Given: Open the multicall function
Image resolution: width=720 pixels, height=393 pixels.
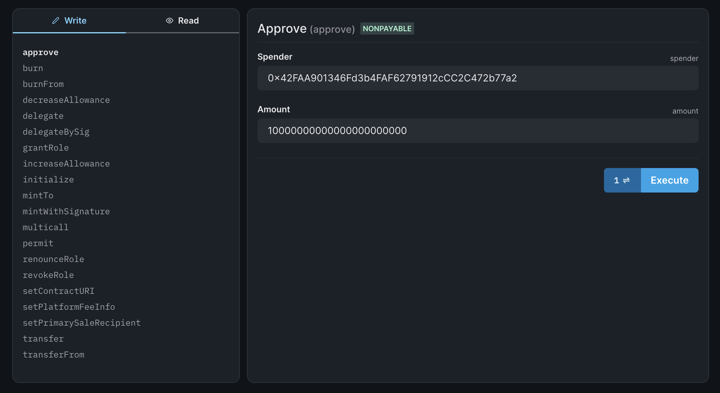Looking at the screenshot, I should (x=45, y=227).
